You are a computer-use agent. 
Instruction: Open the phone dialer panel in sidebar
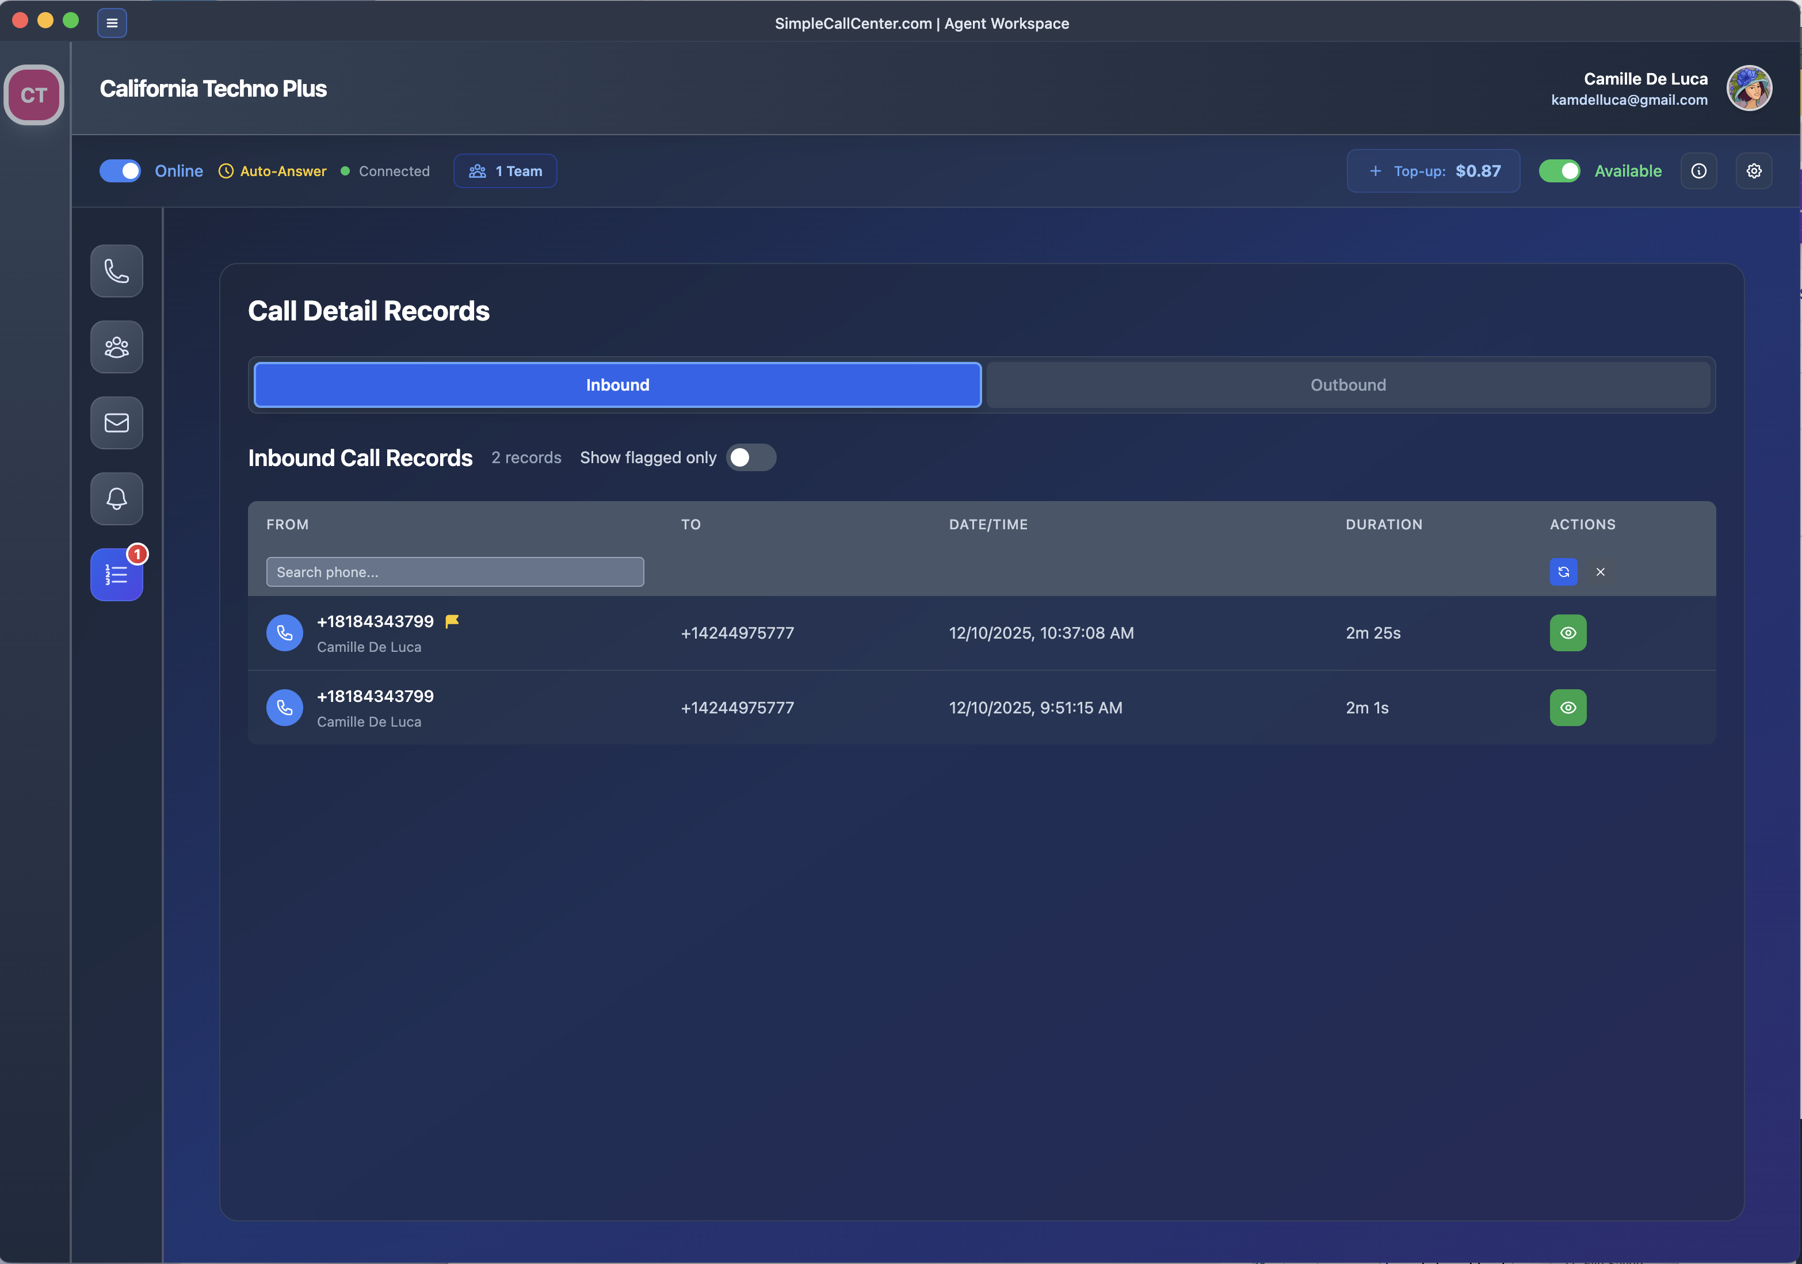(116, 270)
